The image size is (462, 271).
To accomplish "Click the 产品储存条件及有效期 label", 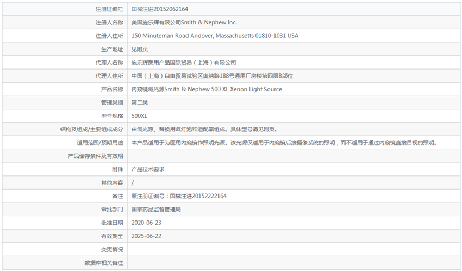I will click(96, 156).
